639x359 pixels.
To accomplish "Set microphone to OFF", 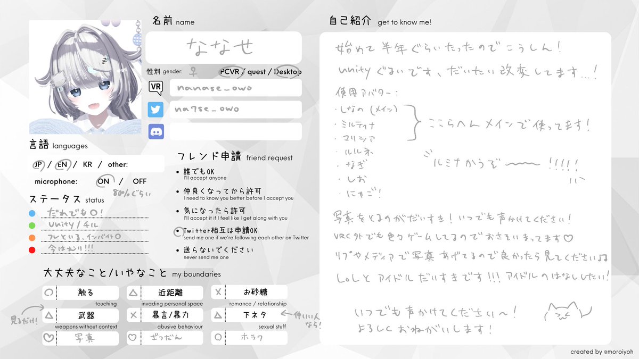I will pyautogui.click(x=140, y=181).
